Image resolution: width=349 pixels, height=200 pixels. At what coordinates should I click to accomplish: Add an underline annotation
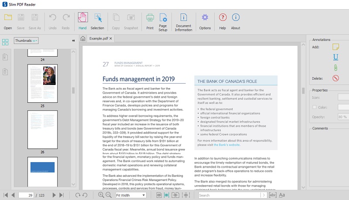pyautogui.click(x=335, y=57)
